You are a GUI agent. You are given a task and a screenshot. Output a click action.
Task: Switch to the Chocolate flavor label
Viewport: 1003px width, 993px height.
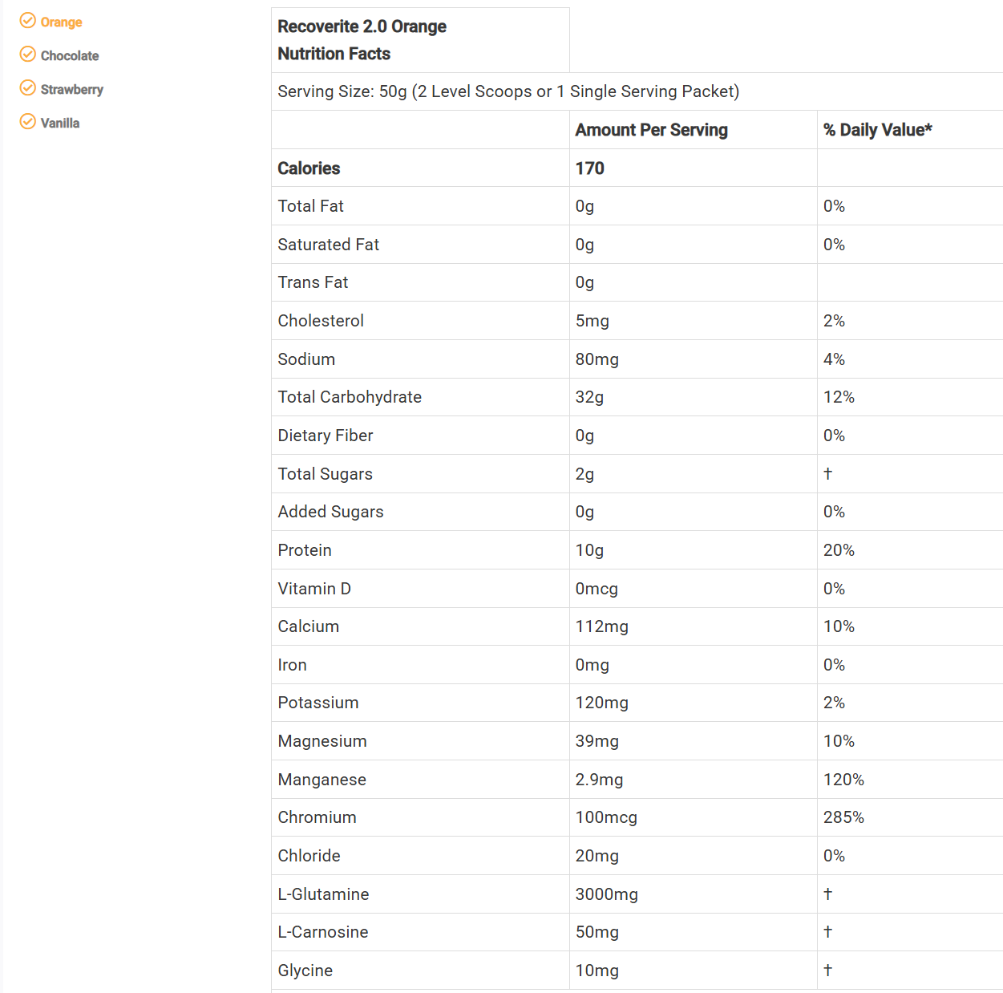pos(70,56)
